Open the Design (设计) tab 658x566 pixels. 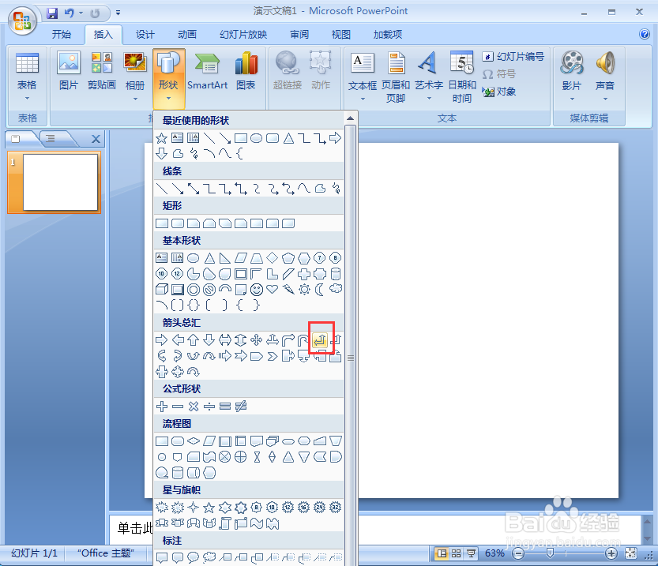(145, 35)
